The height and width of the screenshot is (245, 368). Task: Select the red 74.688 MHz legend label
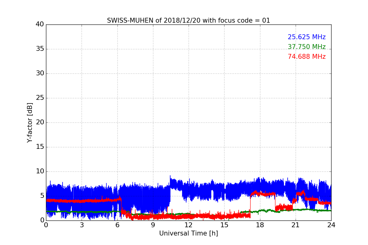tap(307, 57)
